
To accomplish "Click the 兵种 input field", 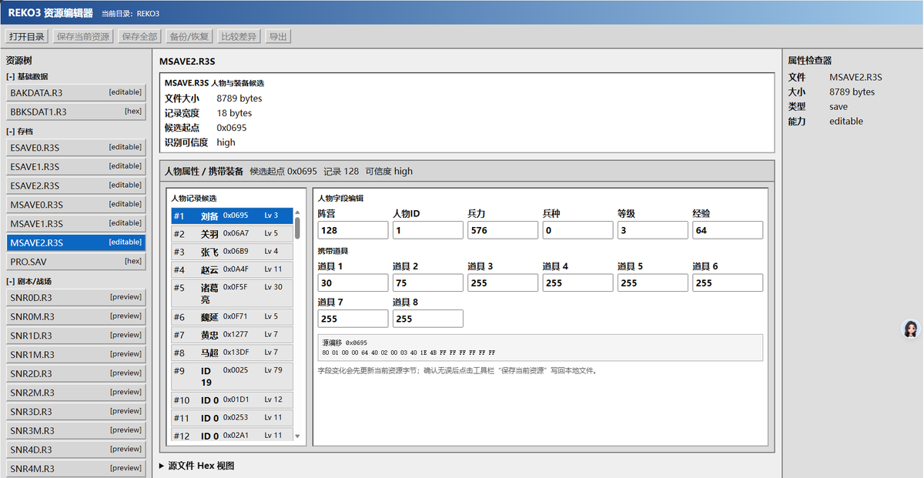I will click(577, 230).
